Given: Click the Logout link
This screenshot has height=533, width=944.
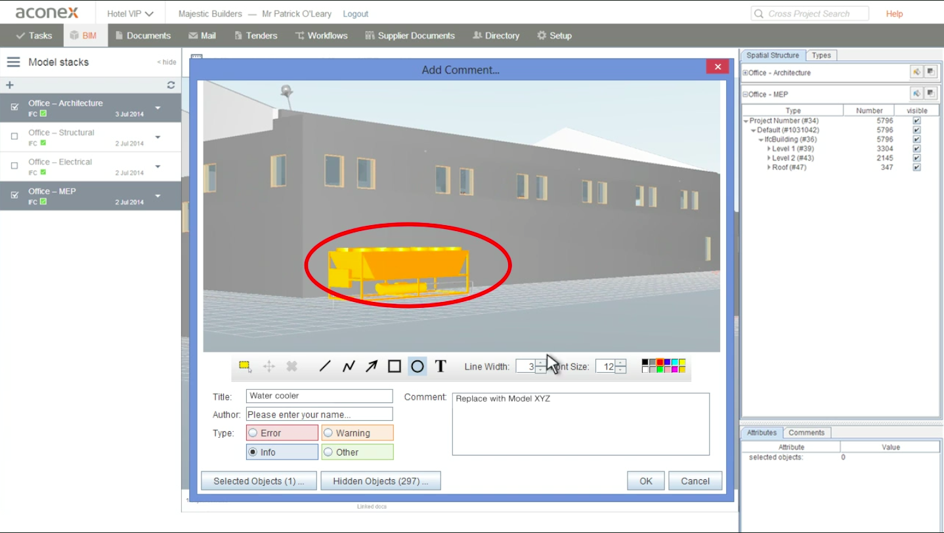Looking at the screenshot, I should tap(356, 14).
